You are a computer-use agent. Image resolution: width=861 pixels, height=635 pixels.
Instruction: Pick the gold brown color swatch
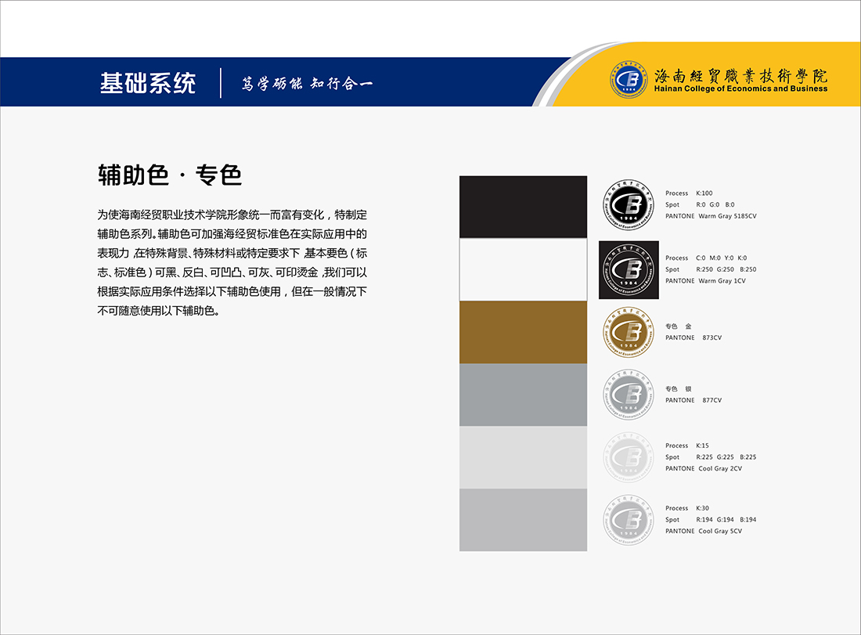click(x=523, y=332)
